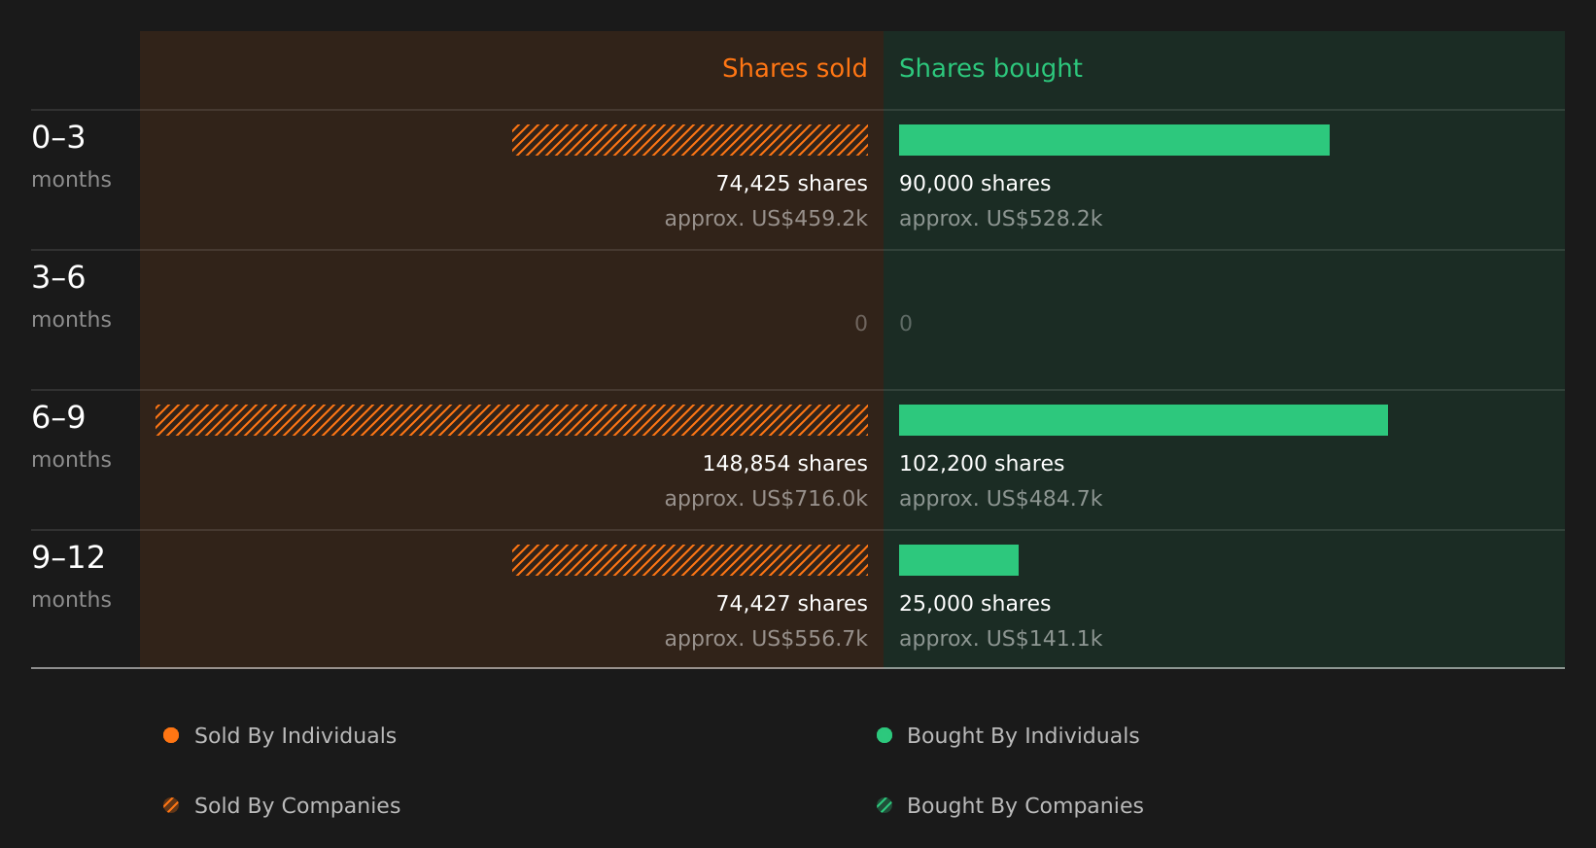Click the Shares bought column header
Screen dimensions: 1596x848
pos(990,68)
